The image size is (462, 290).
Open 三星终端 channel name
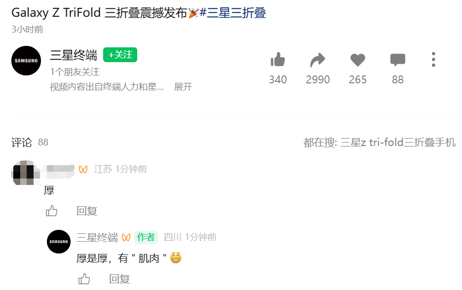point(74,55)
